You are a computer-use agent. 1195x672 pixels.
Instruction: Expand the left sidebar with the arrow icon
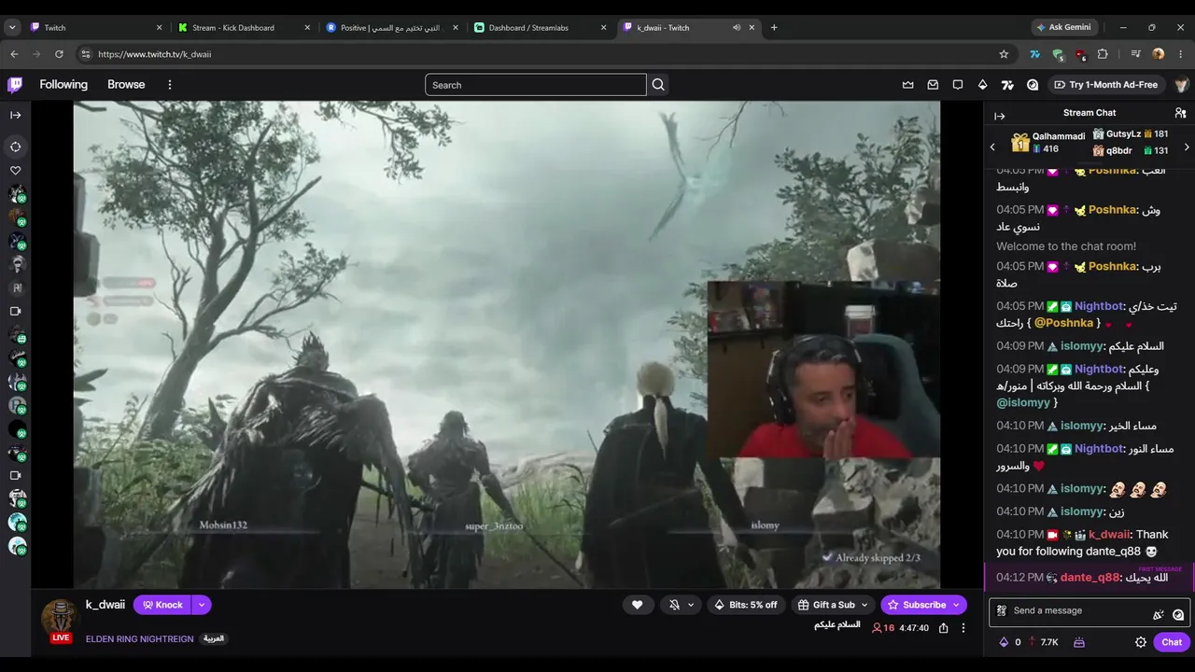click(15, 115)
